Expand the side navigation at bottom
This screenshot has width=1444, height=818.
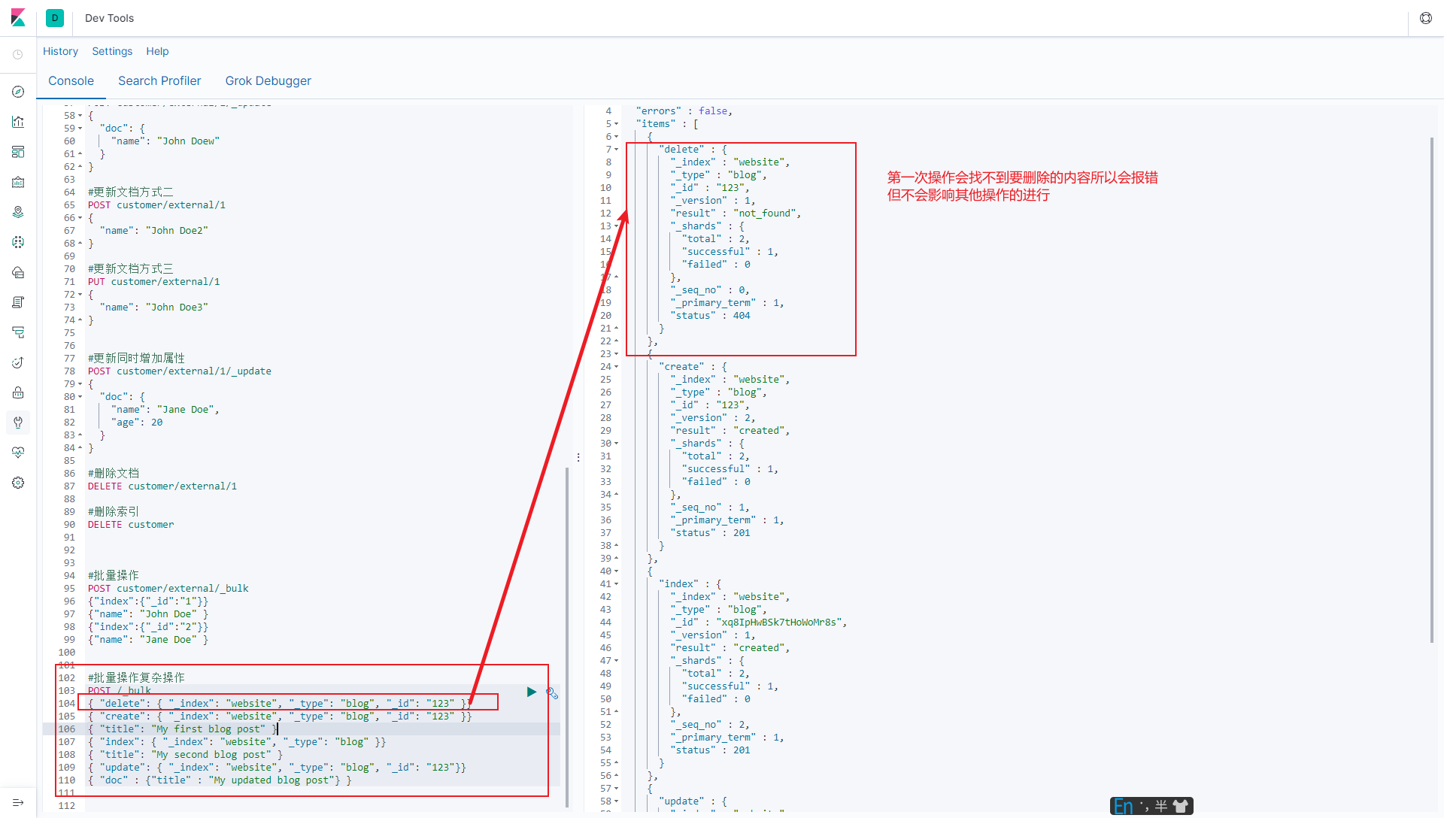[x=18, y=803]
